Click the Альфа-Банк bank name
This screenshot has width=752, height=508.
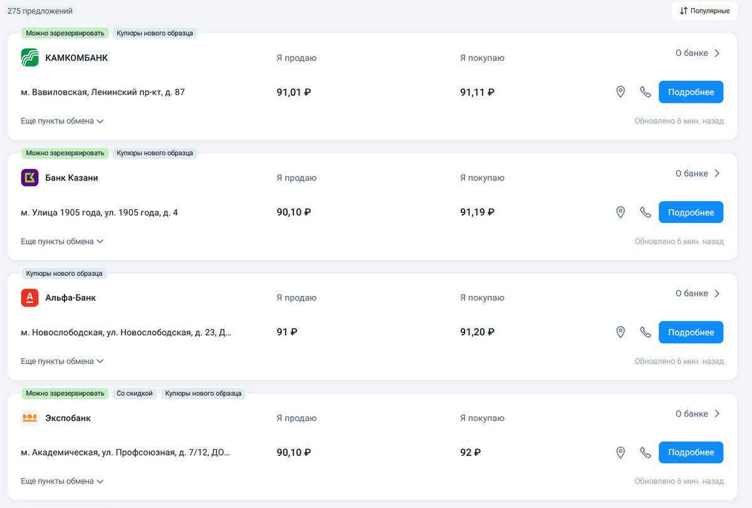click(70, 298)
